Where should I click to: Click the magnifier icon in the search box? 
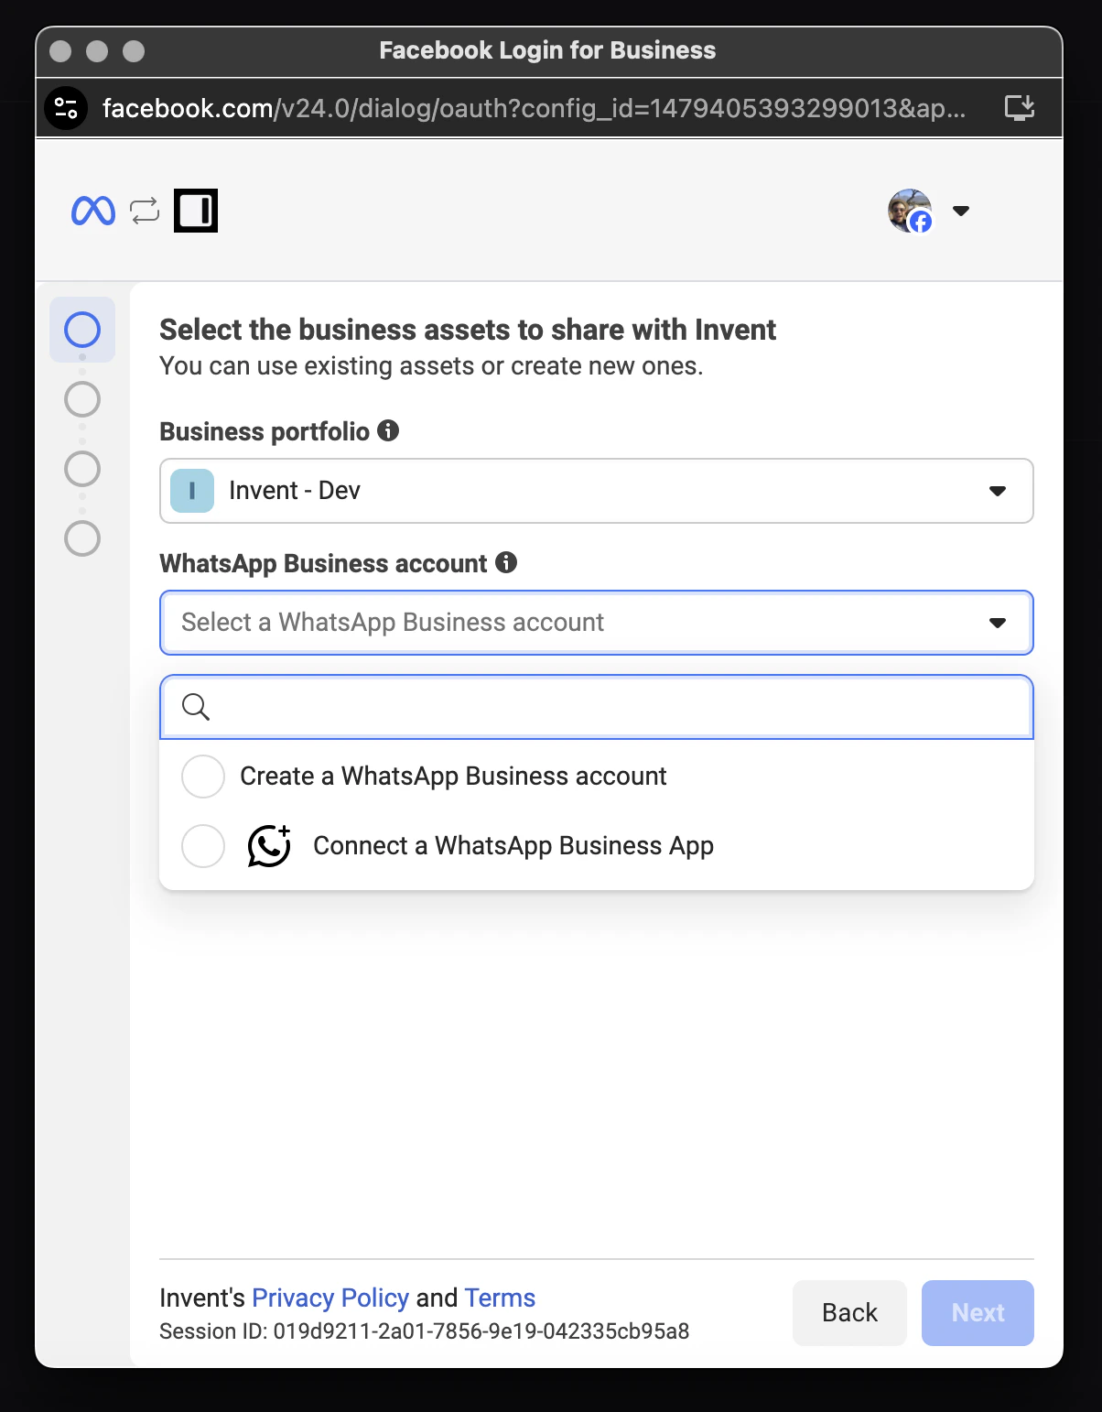tap(195, 706)
